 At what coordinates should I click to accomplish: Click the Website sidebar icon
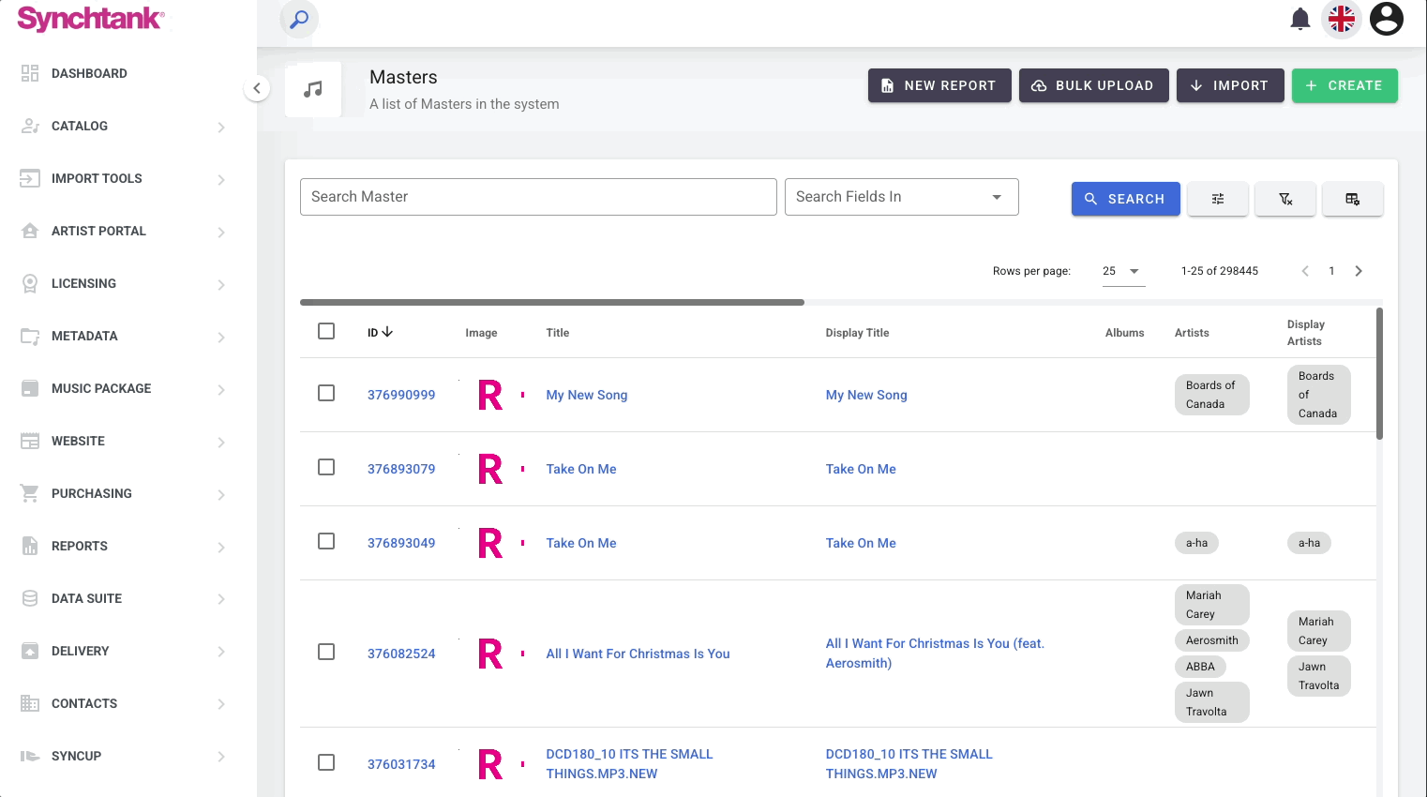coord(30,441)
